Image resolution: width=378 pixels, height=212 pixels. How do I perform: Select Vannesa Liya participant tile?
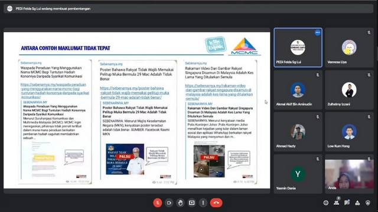pos(349,47)
